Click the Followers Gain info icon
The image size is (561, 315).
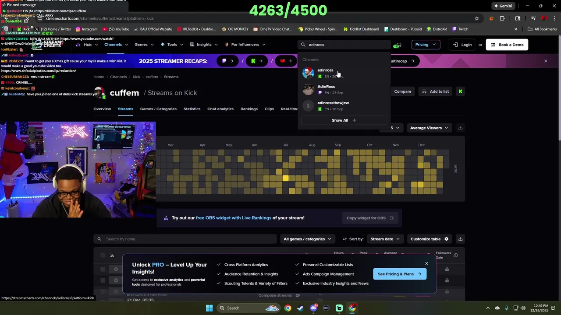(456, 255)
